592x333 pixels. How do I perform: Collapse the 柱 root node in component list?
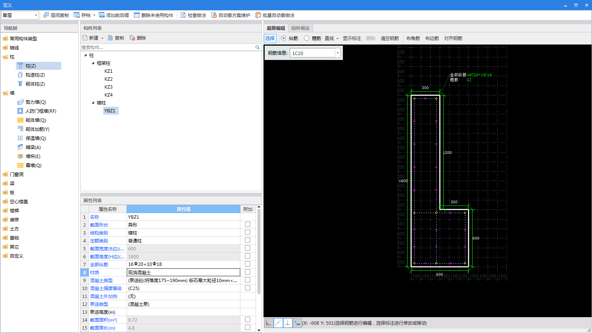(x=85, y=55)
